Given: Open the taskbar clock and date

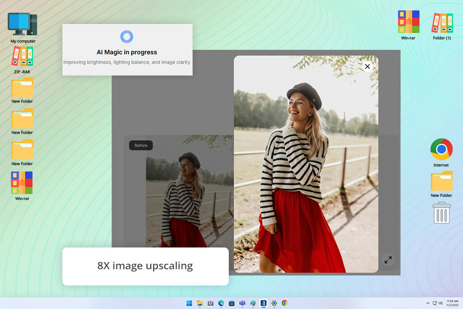Looking at the screenshot, I should click(452, 303).
